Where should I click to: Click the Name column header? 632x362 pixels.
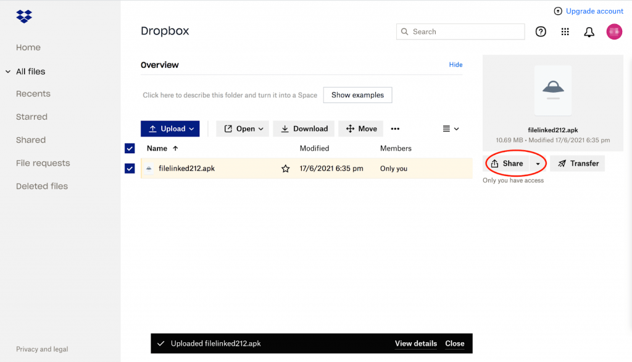pyautogui.click(x=157, y=148)
